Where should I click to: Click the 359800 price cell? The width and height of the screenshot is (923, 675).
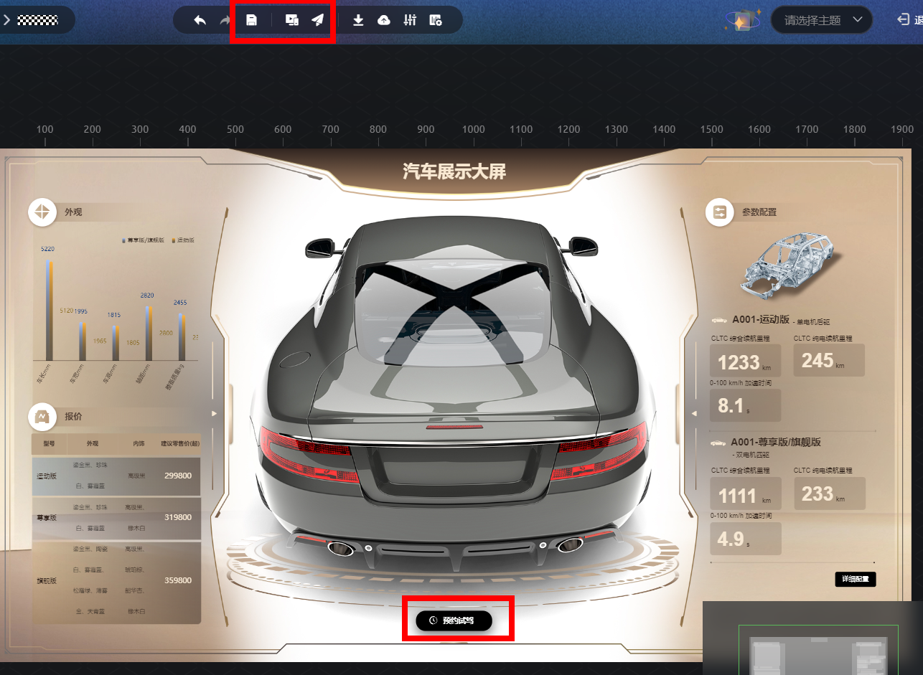(178, 580)
